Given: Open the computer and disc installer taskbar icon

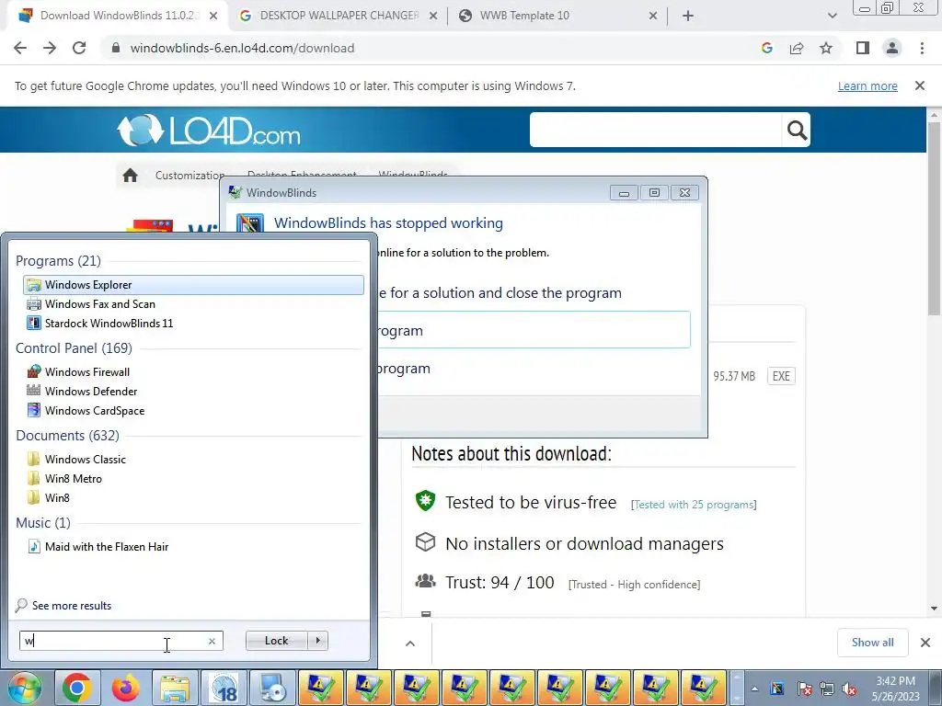Looking at the screenshot, I should click(x=272, y=689).
